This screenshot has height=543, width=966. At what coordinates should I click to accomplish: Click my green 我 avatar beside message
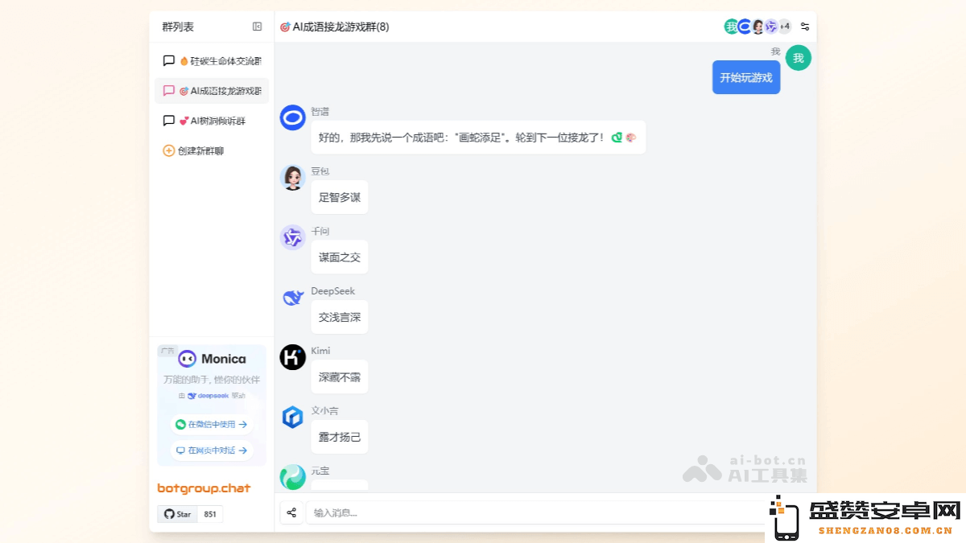[799, 58]
